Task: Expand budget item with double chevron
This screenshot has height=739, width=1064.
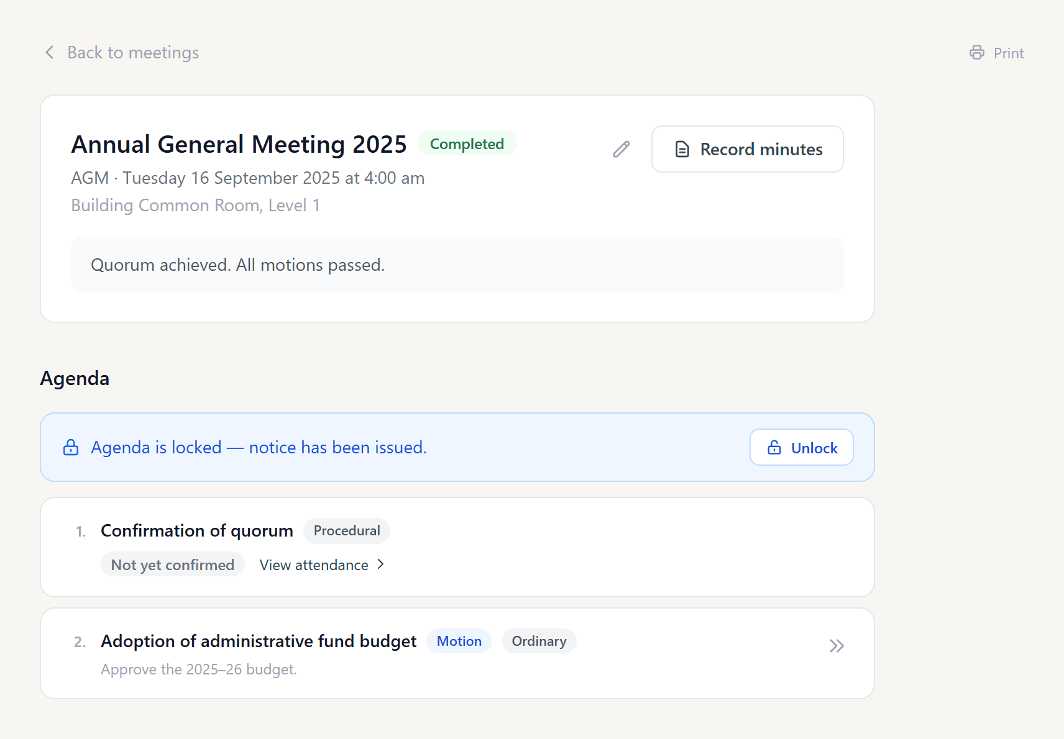Action: click(837, 646)
